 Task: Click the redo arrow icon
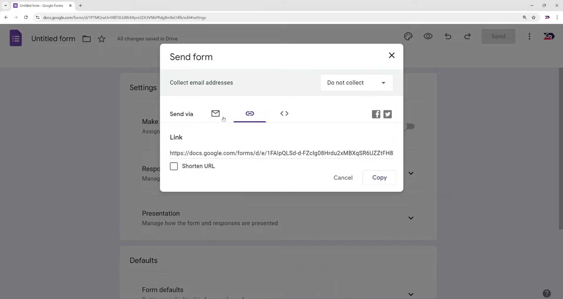(x=468, y=36)
